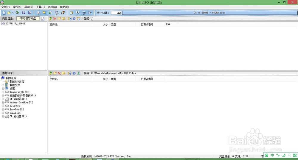Viewport: 298px width, 160px height.
Task: Open the 文件(F) menu
Action: point(5,7)
